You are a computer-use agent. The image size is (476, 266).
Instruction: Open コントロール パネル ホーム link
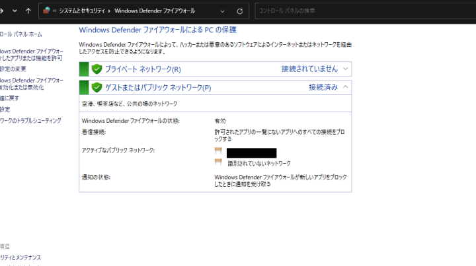coord(21,34)
